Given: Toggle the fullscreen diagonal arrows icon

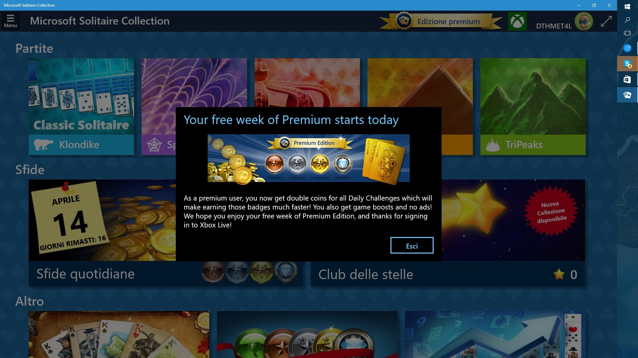Looking at the screenshot, I should (x=606, y=22).
